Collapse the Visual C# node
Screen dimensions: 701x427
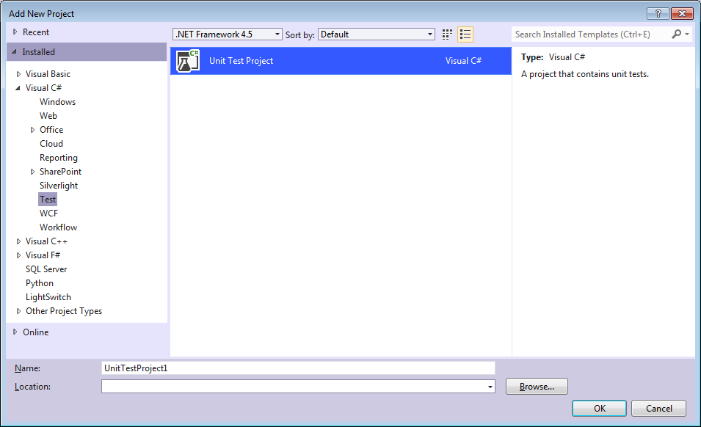point(18,88)
